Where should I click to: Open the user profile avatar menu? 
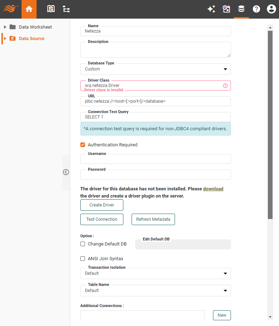[x=271, y=9]
